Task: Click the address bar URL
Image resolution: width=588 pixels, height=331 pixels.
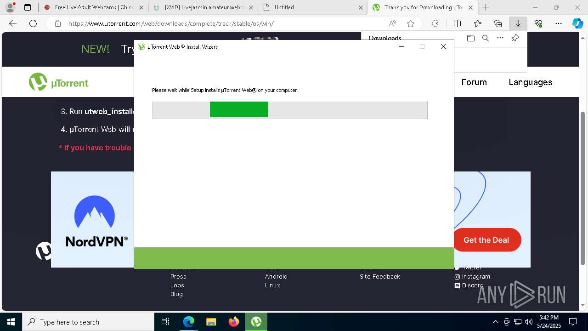Action: point(171,23)
